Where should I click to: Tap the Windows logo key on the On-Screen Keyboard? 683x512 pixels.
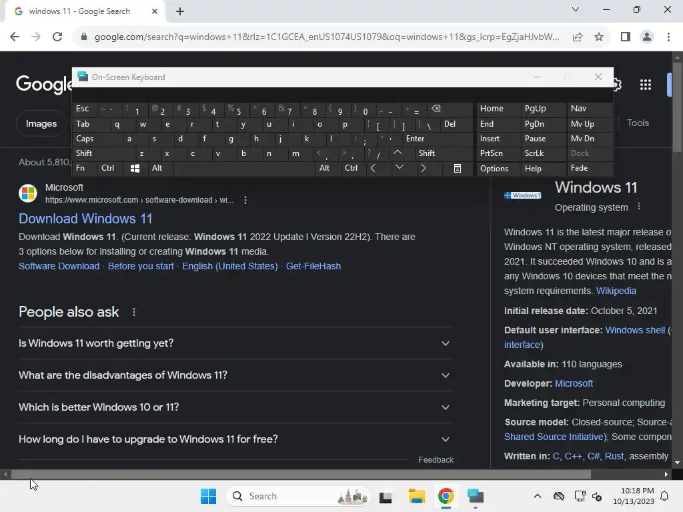point(135,169)
